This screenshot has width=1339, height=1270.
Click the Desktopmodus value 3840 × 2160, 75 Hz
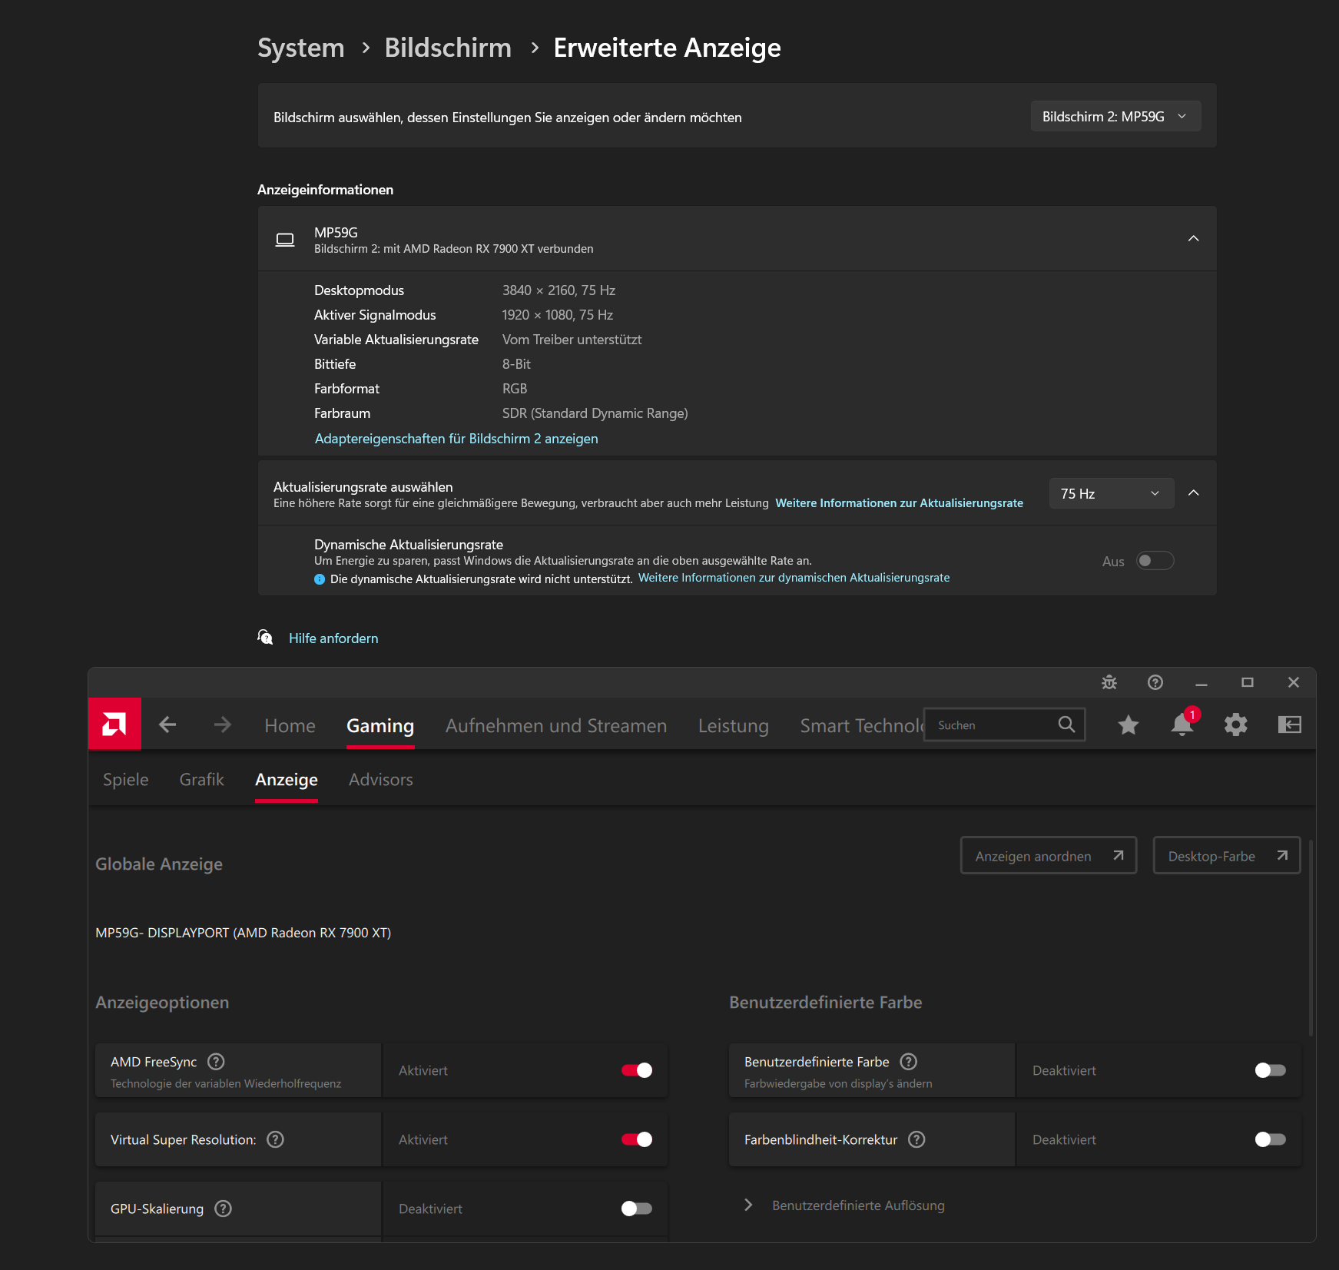point(559,290)
